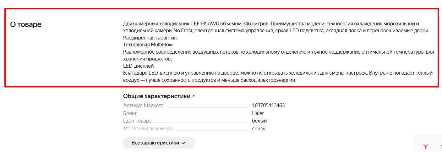Click the Цвет товара label
This screenshot has width=442, height=152.
137,121
